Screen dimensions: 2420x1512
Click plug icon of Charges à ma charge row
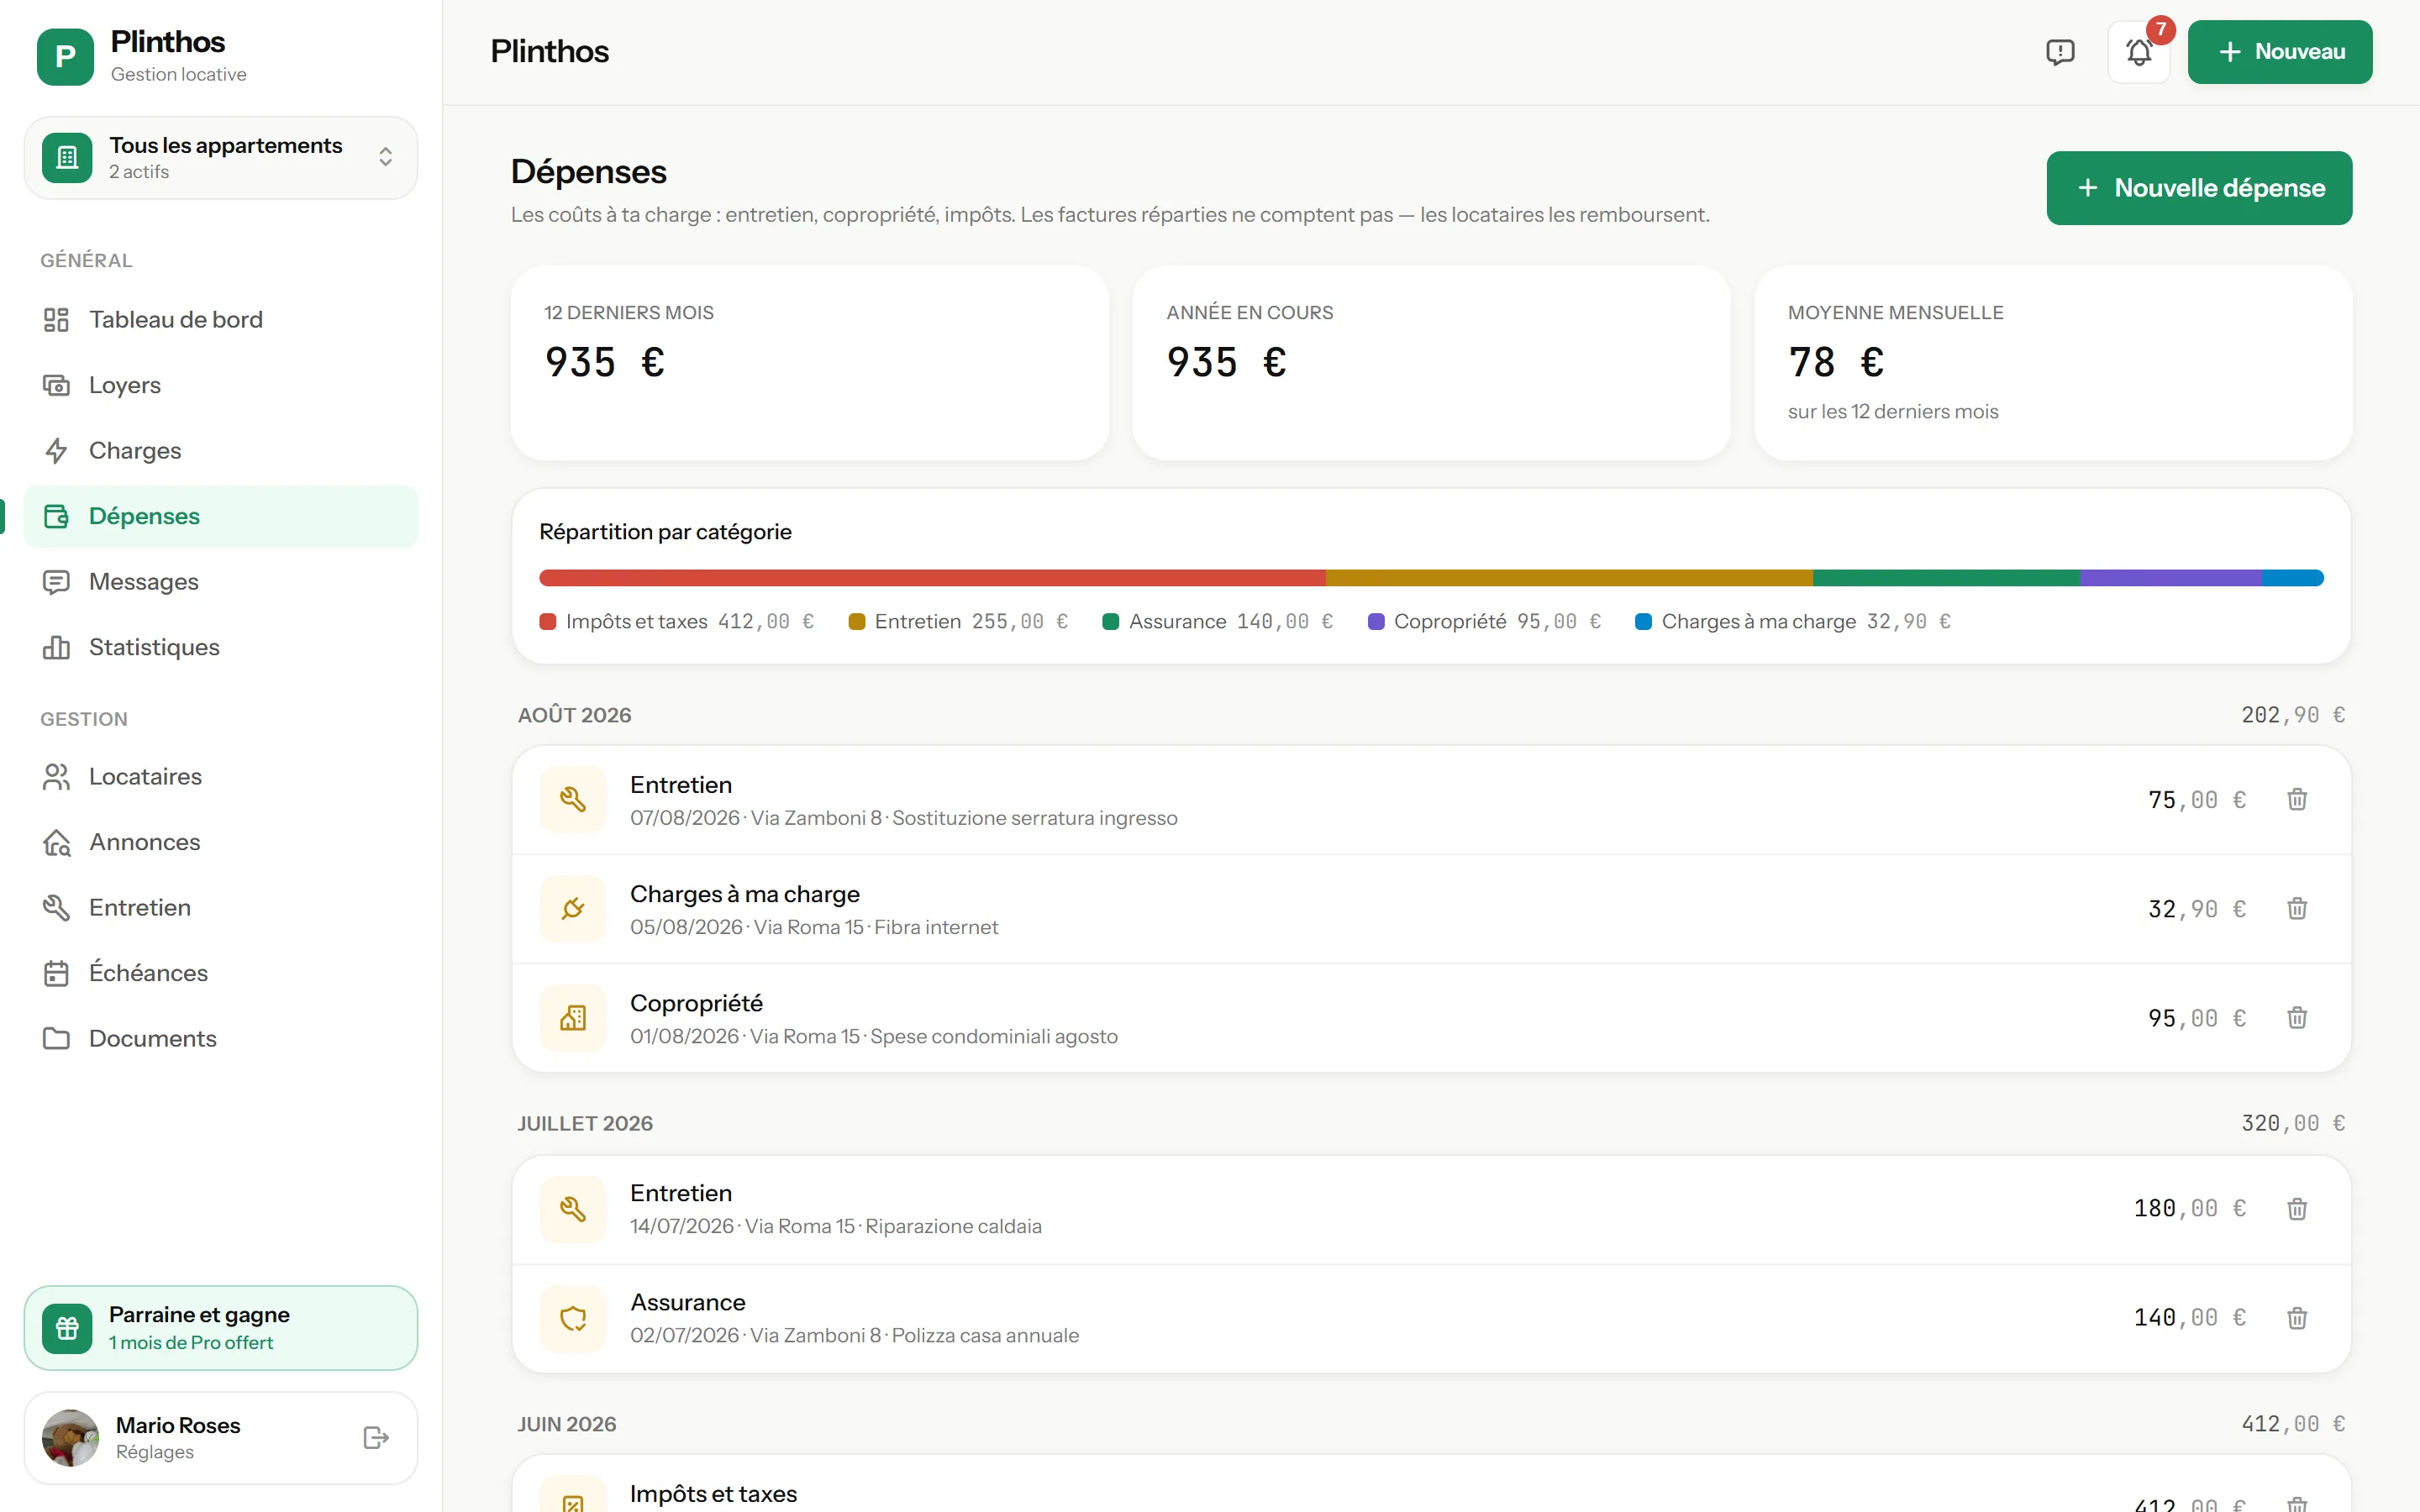pyautogui.click(x=573, y=909)
